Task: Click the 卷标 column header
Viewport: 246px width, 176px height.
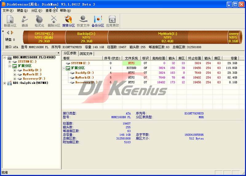Action: 82,58
